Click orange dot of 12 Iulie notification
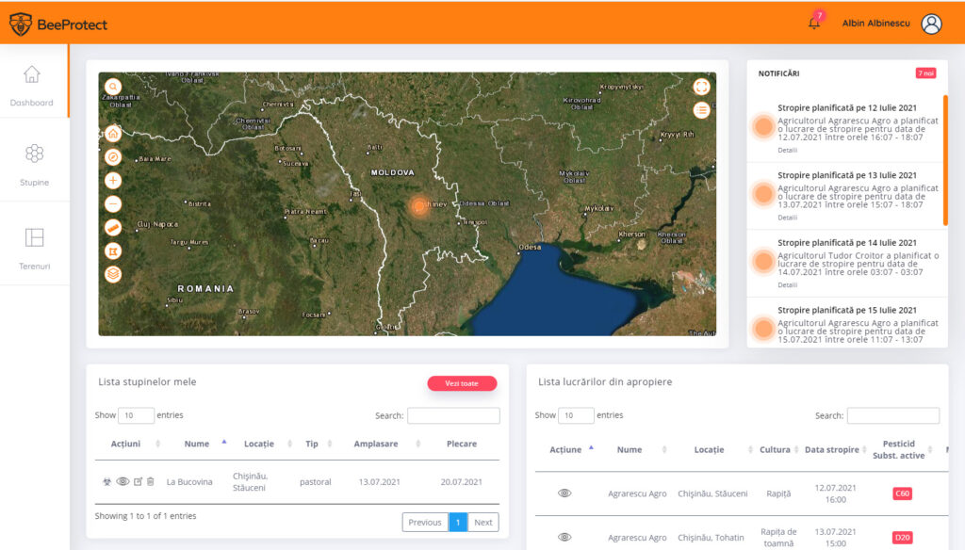The image size is (965, 550). pos(763,127)
